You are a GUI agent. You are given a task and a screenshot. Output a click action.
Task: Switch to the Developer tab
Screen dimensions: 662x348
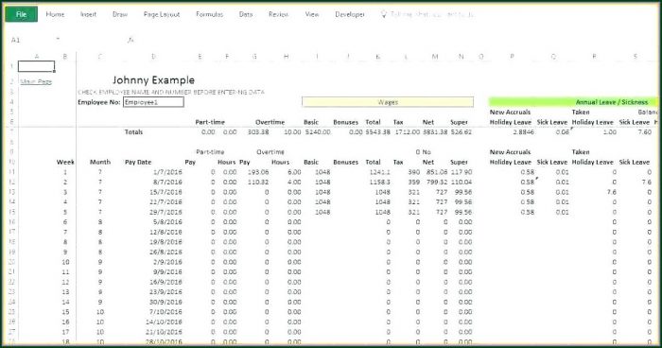350,14
